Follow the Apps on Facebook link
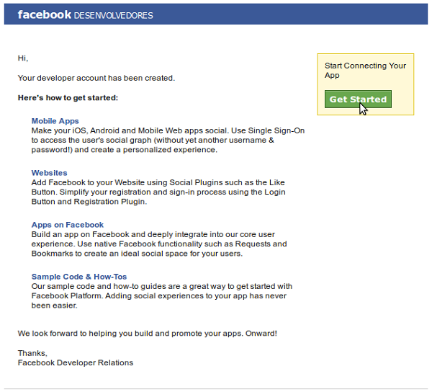The width and height of the screenshot is (432, 392). tap(68, 225)
